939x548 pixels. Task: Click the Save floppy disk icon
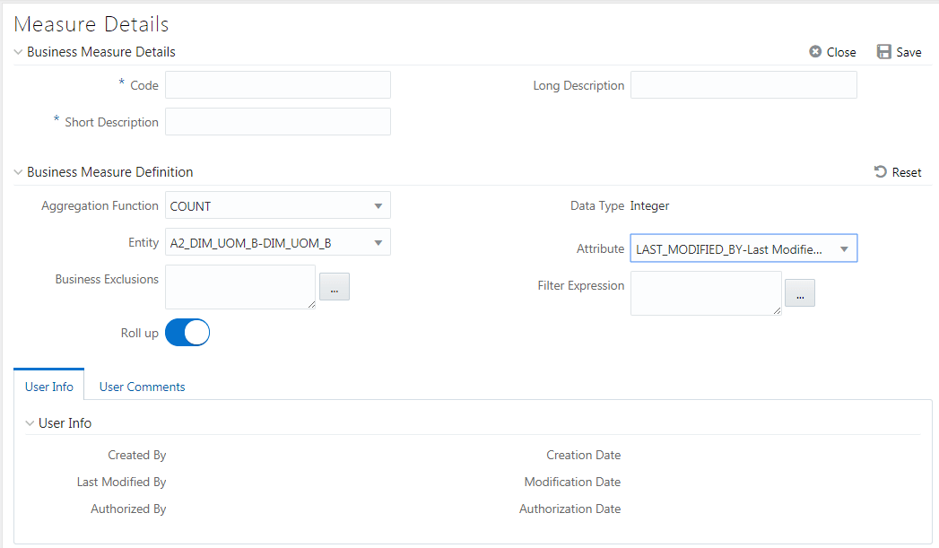884,51
